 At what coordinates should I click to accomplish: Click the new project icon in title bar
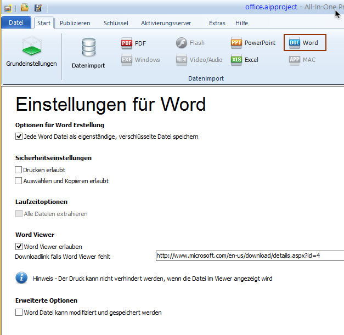coord(8,8)
